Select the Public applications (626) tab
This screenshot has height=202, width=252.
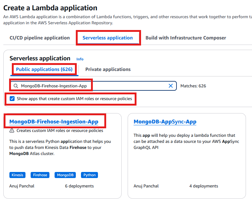coord(44,69)
